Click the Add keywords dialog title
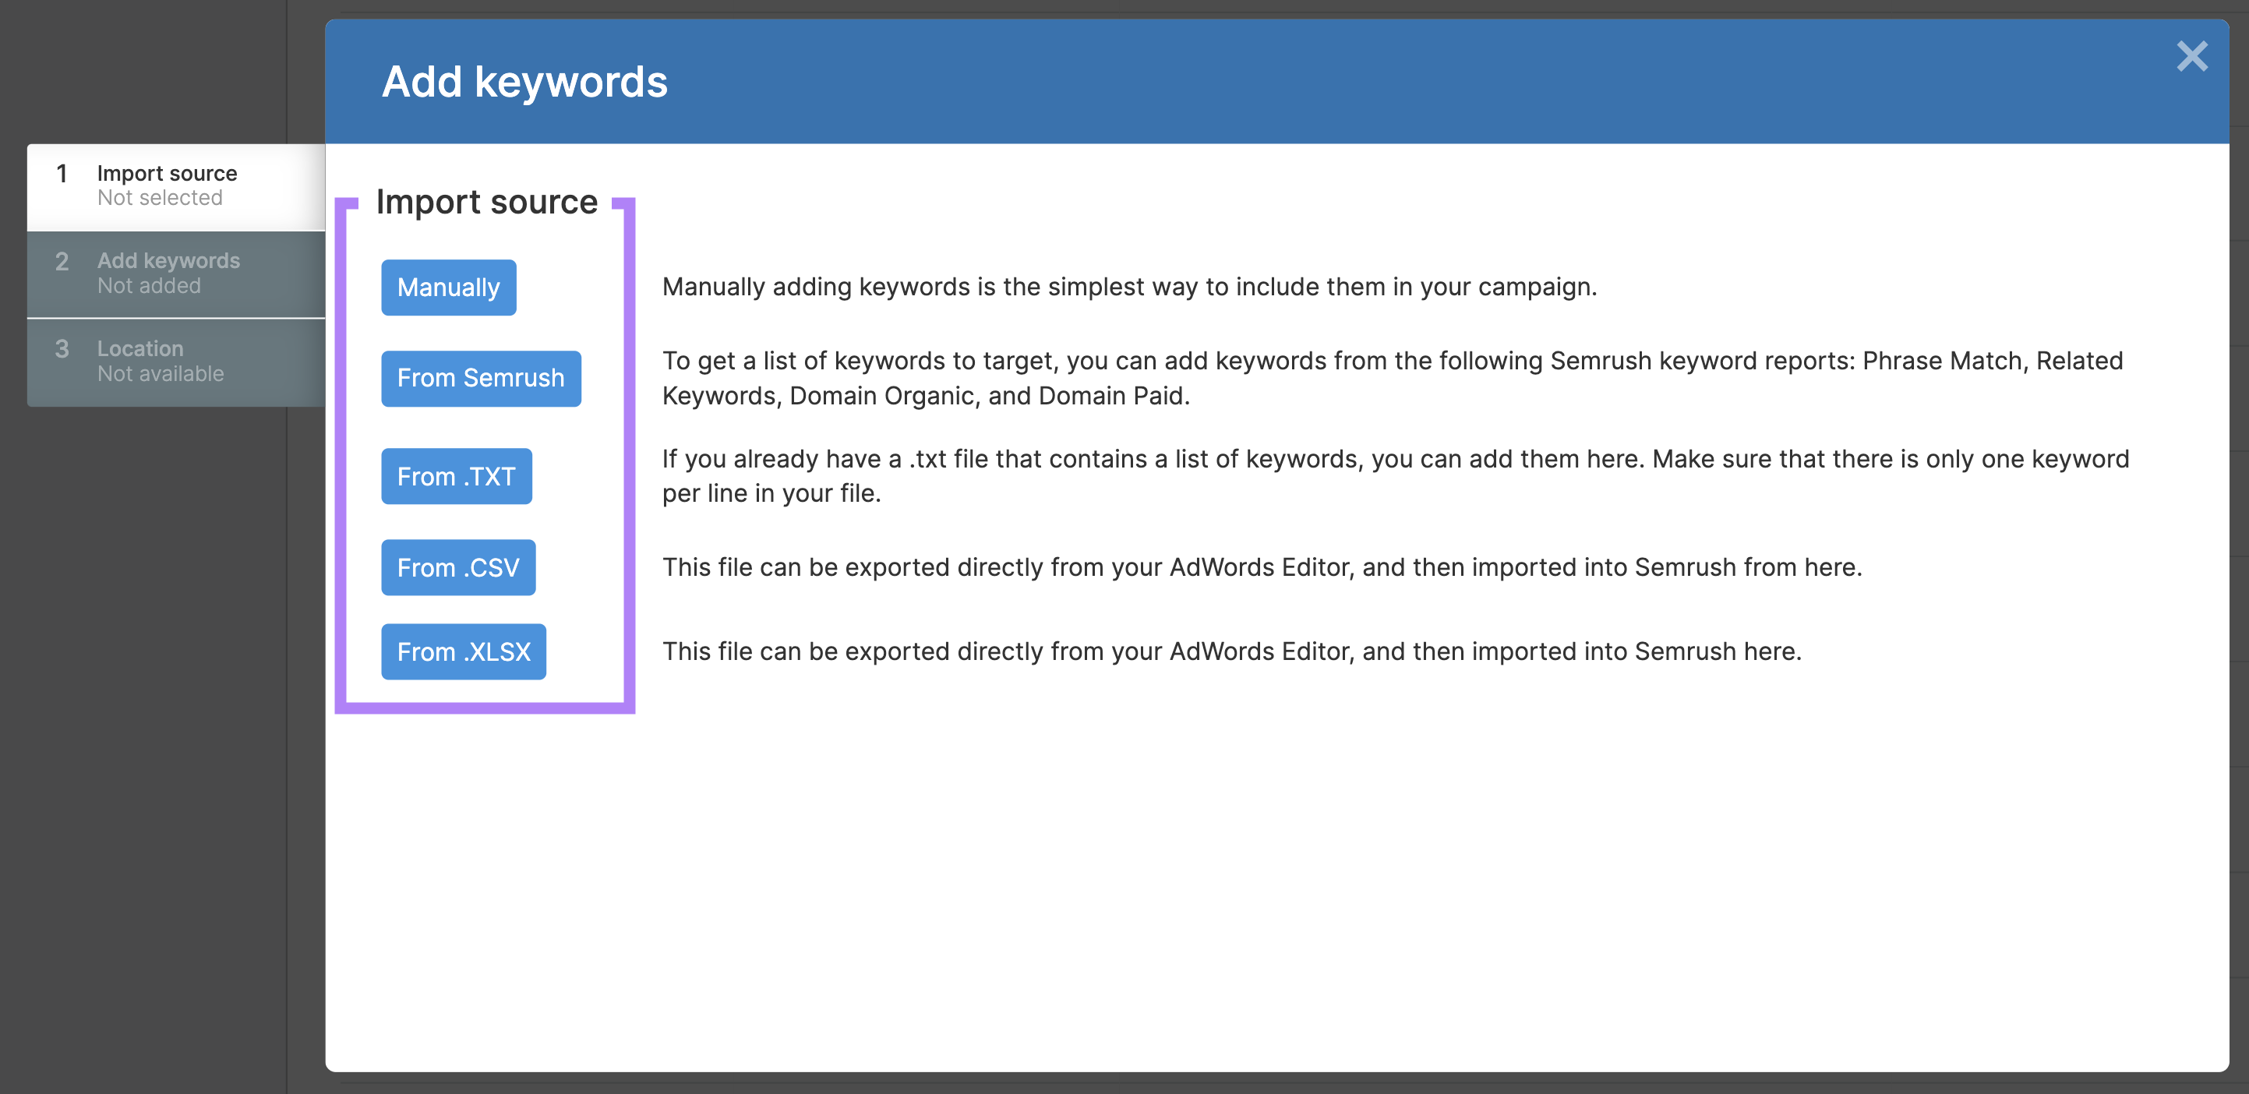The image size is (2249, 1094). tap(524, 81)
